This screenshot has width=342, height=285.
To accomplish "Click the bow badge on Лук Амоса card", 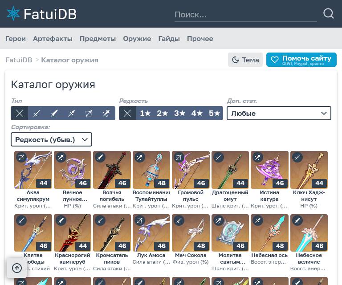I will (x=139, y=220).
